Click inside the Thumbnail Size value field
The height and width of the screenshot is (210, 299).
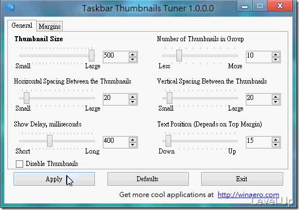click(x=115, y=57)
